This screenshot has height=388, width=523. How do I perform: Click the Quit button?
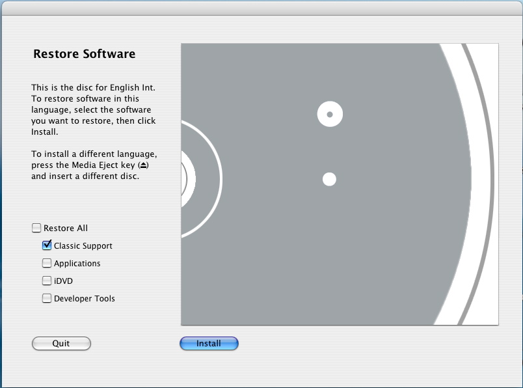click(x=61, y=343)
